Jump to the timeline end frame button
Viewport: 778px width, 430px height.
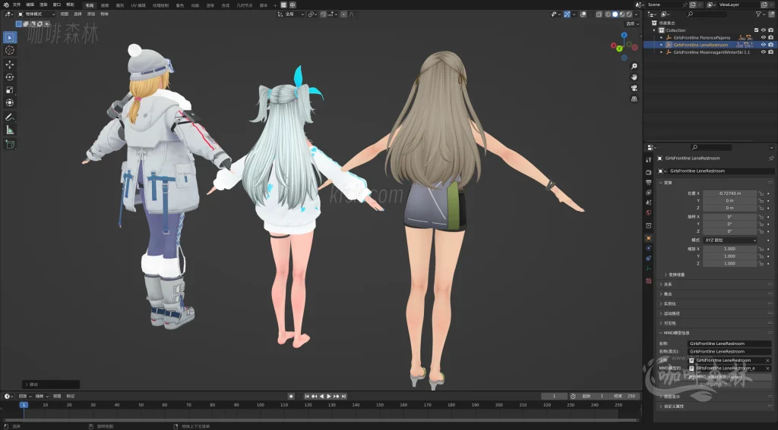coord(343,397)
